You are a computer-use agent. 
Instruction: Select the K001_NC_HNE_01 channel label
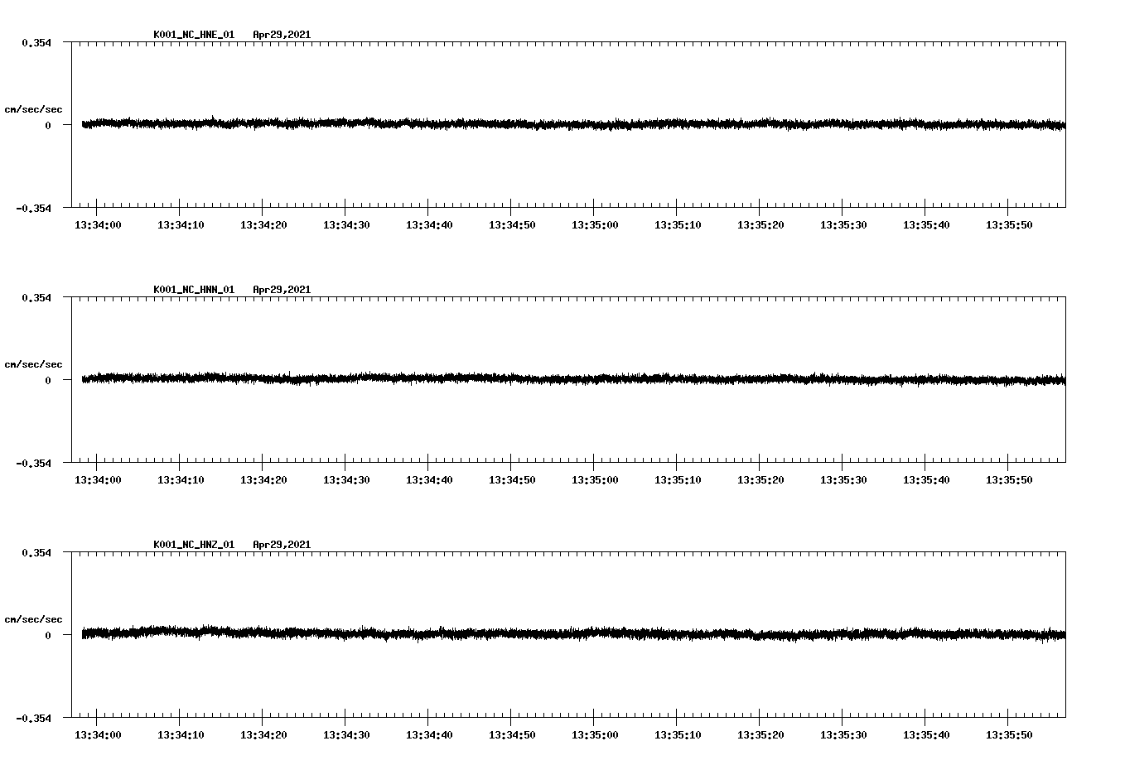click(x=193, y=35)
